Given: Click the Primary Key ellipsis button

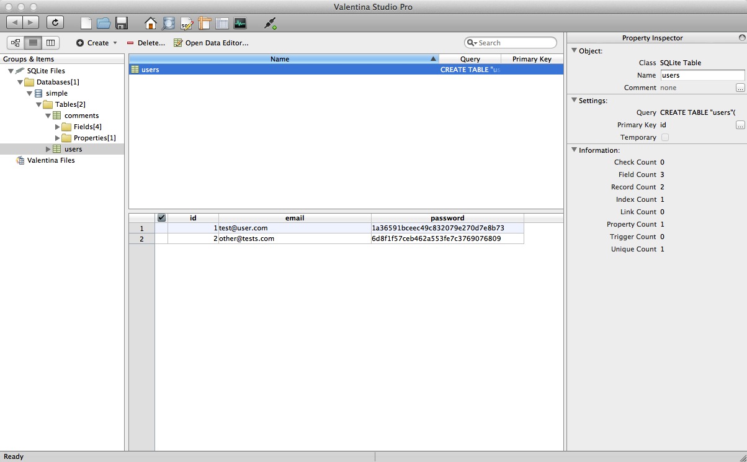Looking at the screenshot, I should coord(740,125).
